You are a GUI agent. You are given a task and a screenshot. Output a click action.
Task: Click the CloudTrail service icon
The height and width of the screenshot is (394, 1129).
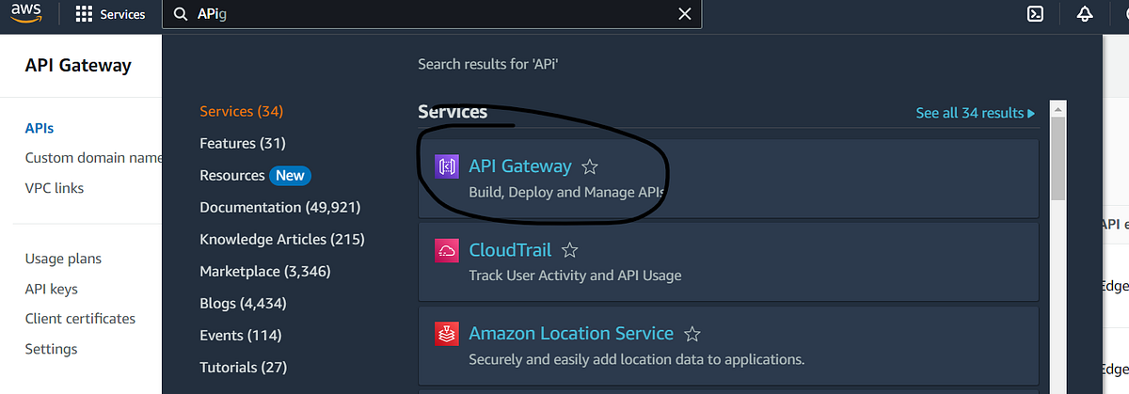(x=446, y=250)
